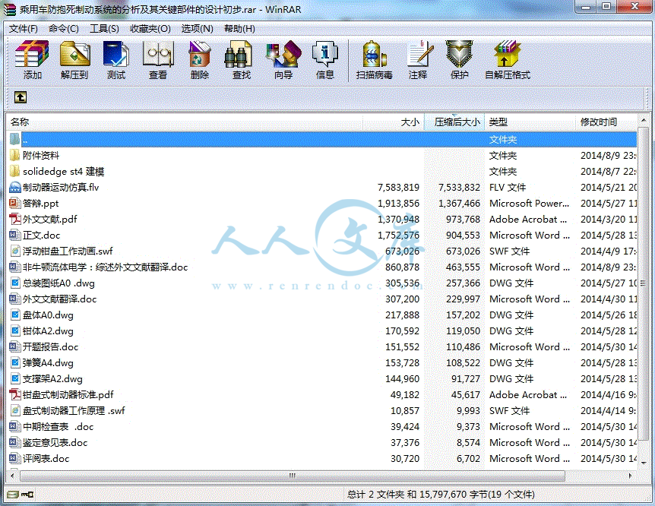Select 非牛顿流体电学：综述外文文献翻译.doc
The height and width of the screenshot is (506, 655).
pos(105,267)
